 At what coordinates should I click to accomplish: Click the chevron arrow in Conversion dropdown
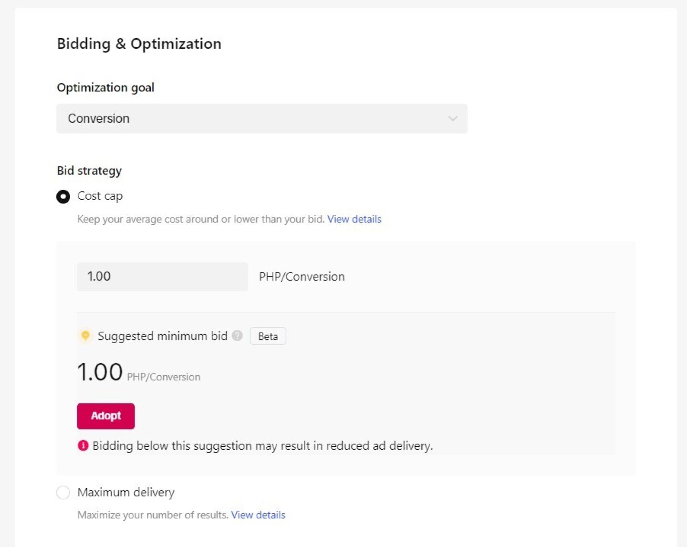point(452,118)
